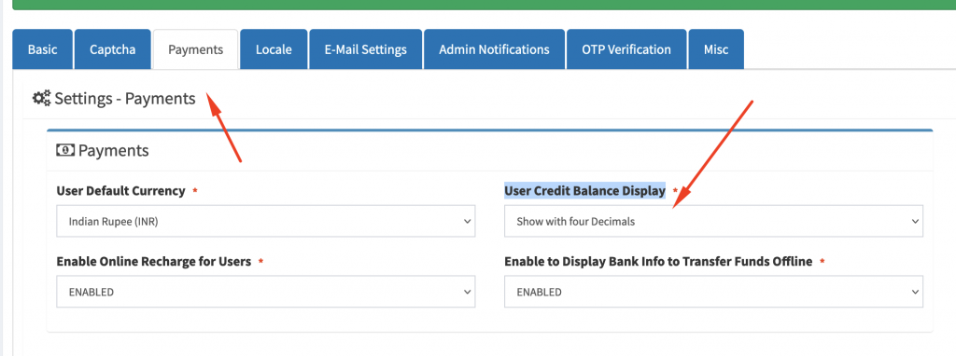Open the OTP Verification tab
This screenshot has width=956, height=356.
tap(626, 49)
